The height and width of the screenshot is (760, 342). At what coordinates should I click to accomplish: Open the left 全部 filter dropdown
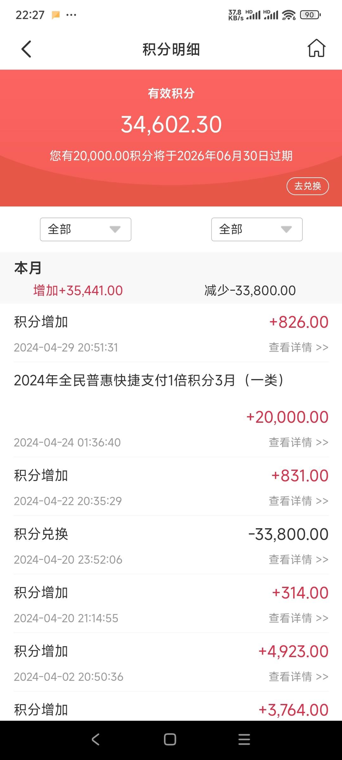click(x=85, y=229)
